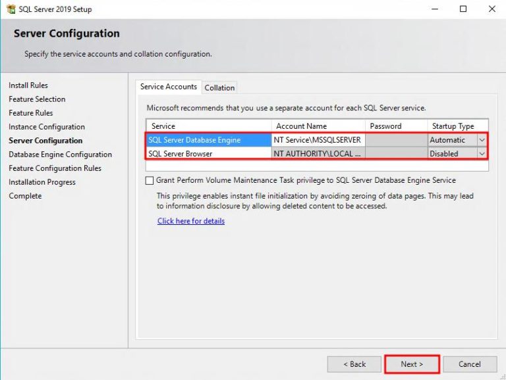Select the SQL Server Browser service cell
506x380 pixels.
point(209,154)
